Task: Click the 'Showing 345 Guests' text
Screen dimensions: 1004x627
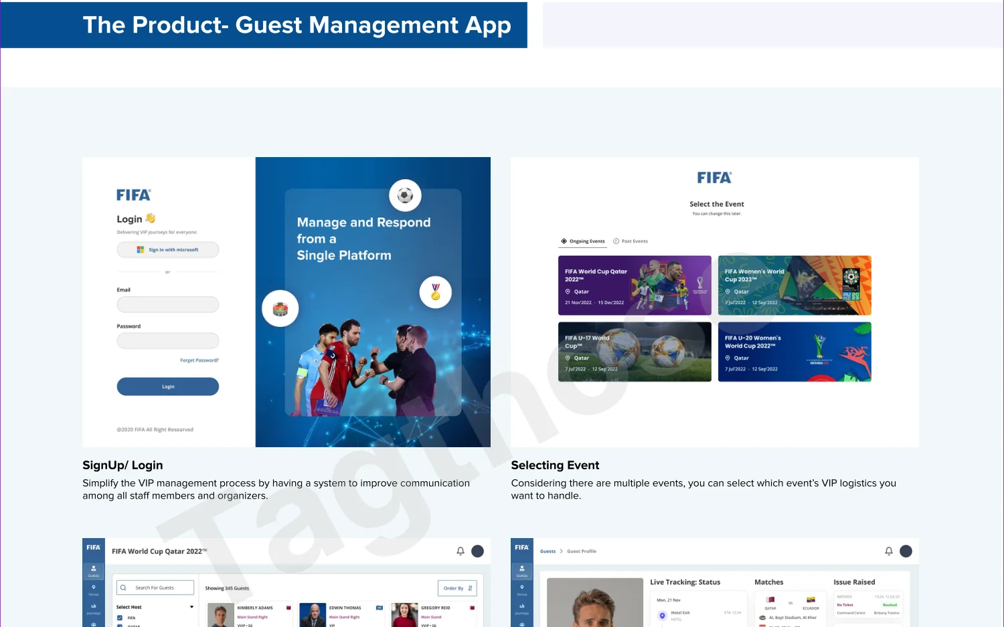Action: 227,588
